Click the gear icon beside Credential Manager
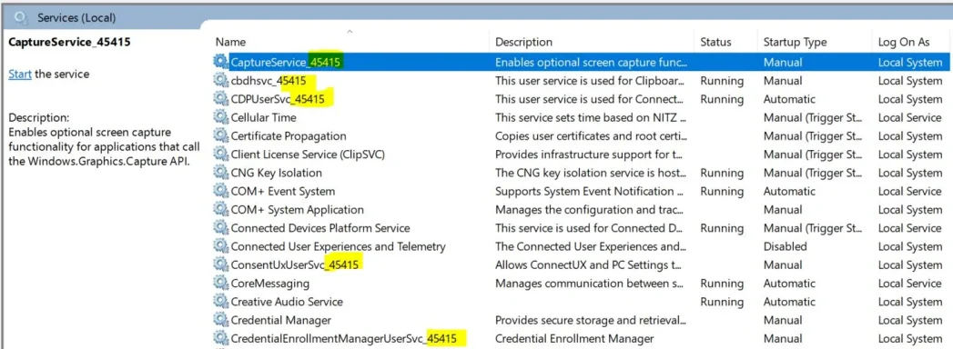 tap(220, 320)
